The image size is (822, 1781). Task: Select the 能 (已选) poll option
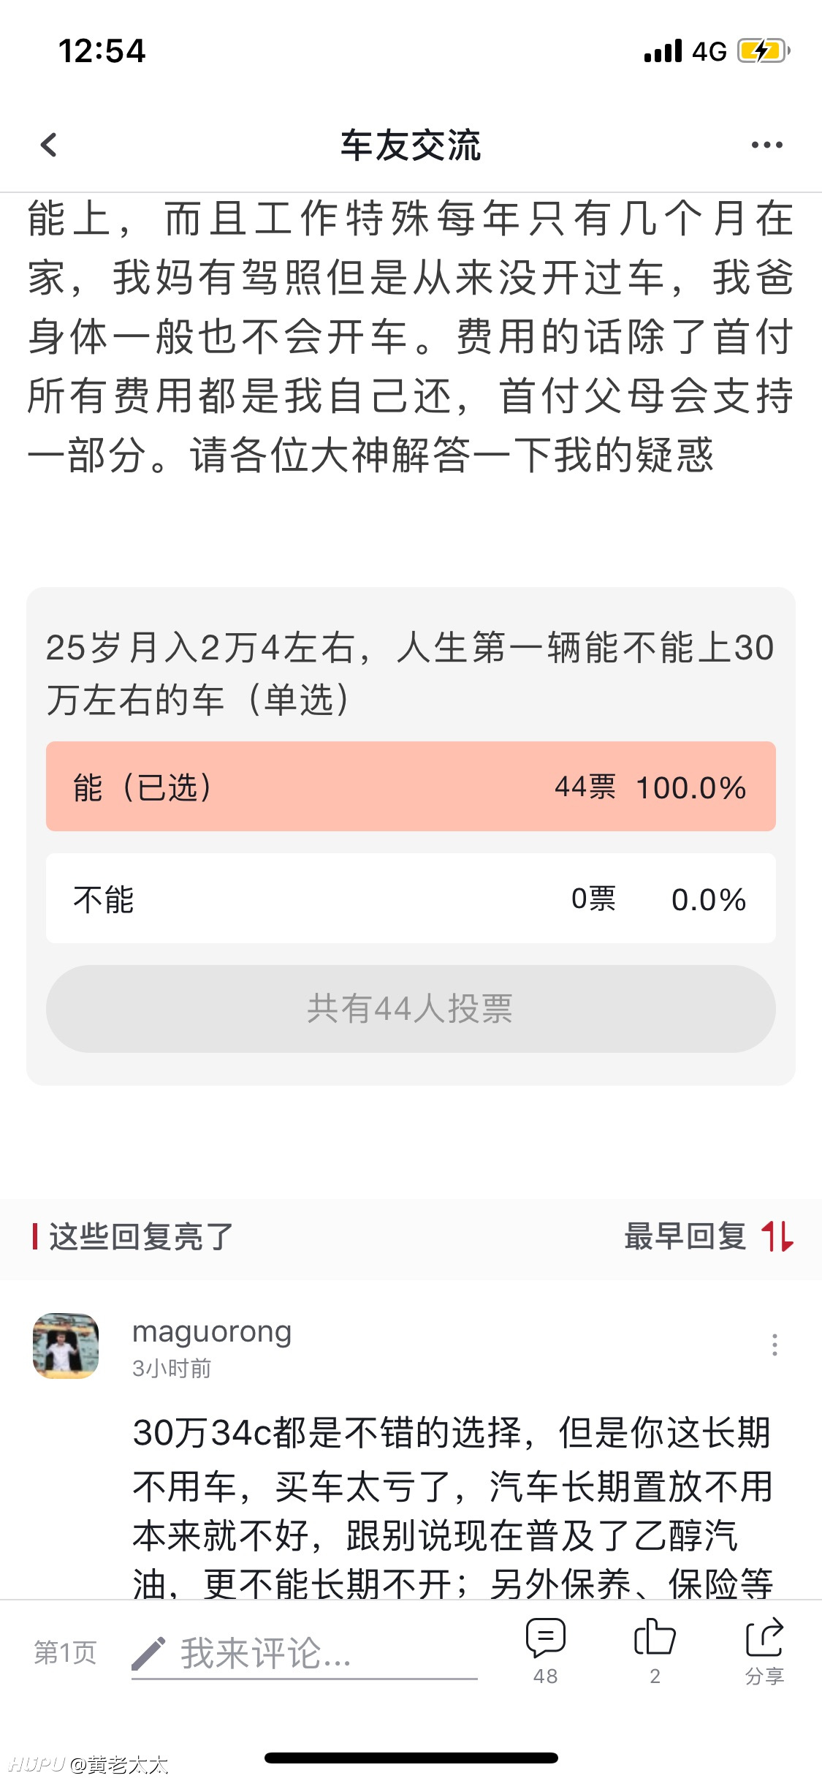[x=411, y=787]
